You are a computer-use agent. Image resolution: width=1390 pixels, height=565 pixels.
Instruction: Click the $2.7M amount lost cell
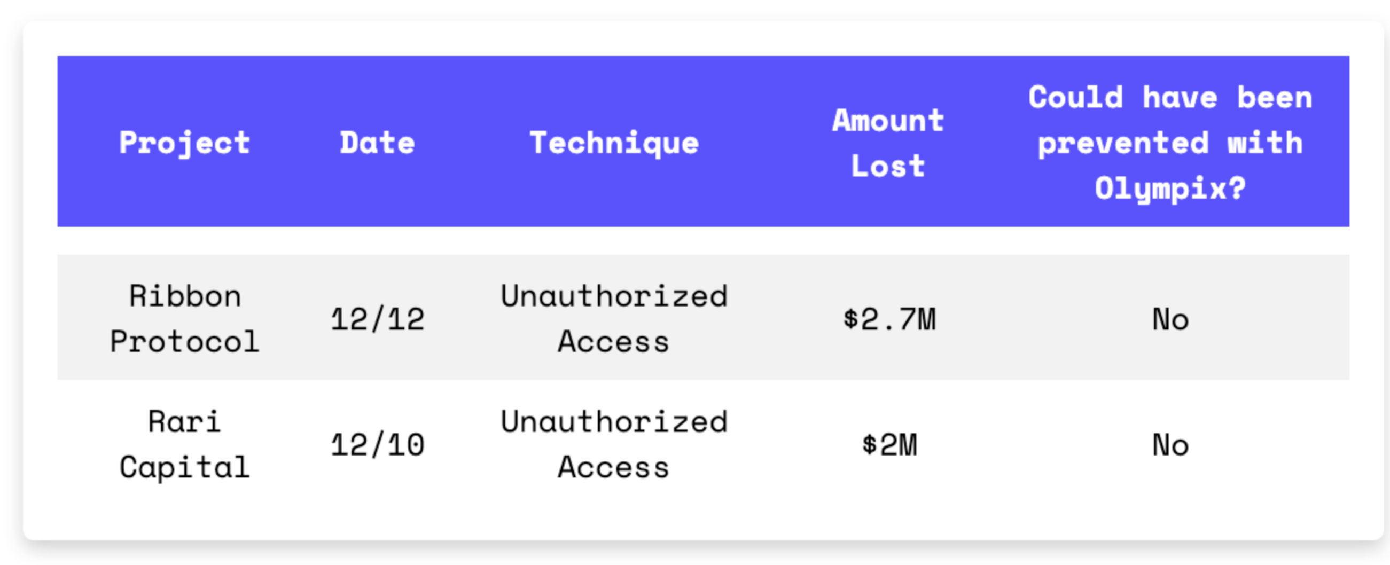889,319
